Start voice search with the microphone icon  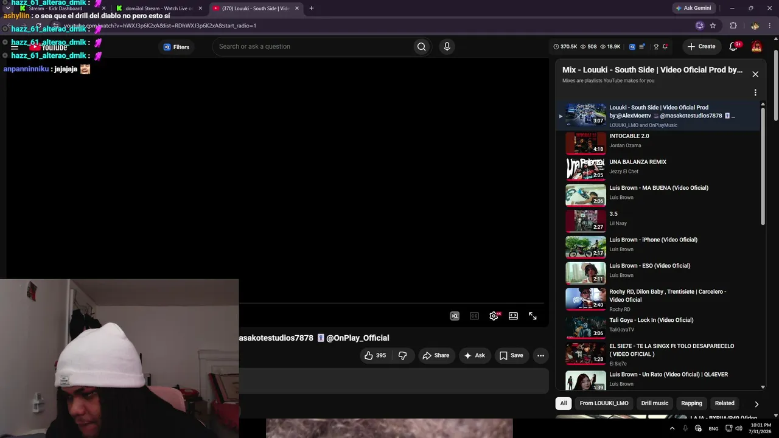click(x=447, y=47)
